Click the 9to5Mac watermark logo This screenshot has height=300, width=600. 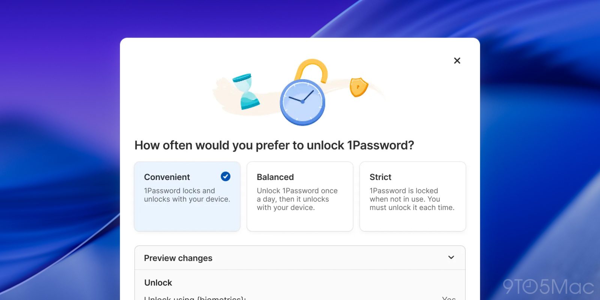[548, 287]
